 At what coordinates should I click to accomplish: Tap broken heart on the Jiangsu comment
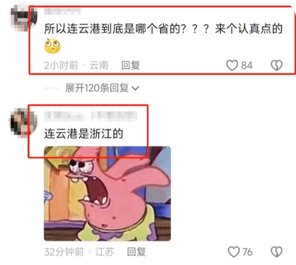pos(277,252)
